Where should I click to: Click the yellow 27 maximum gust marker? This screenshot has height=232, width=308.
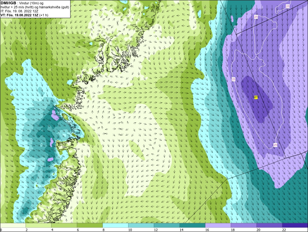[256, 97]
